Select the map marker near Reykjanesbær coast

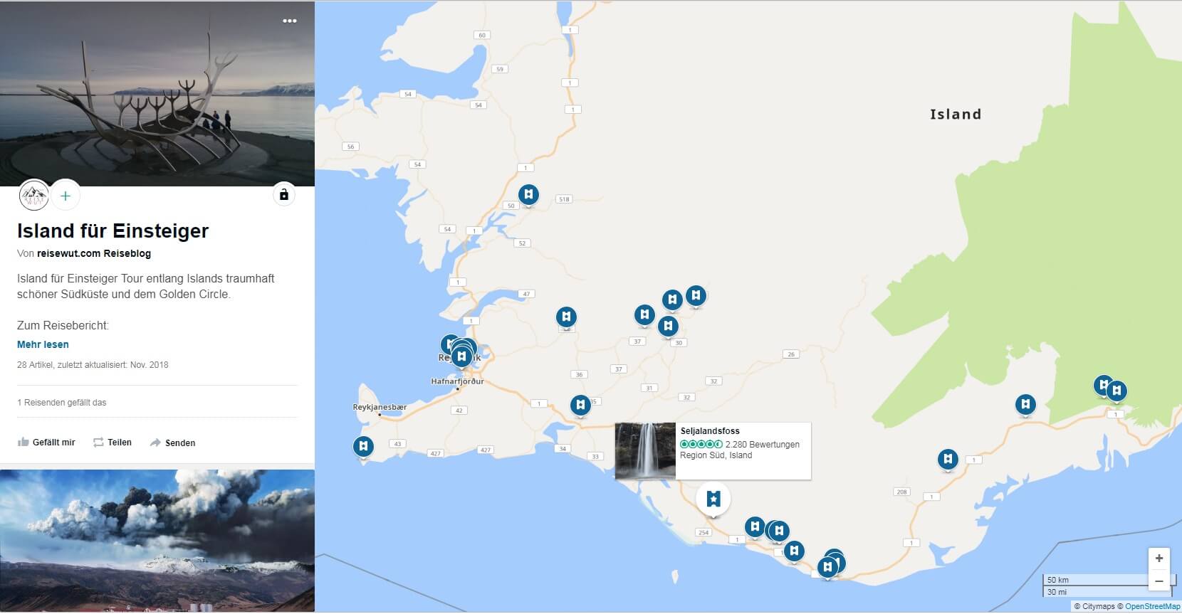coord(363,447)
